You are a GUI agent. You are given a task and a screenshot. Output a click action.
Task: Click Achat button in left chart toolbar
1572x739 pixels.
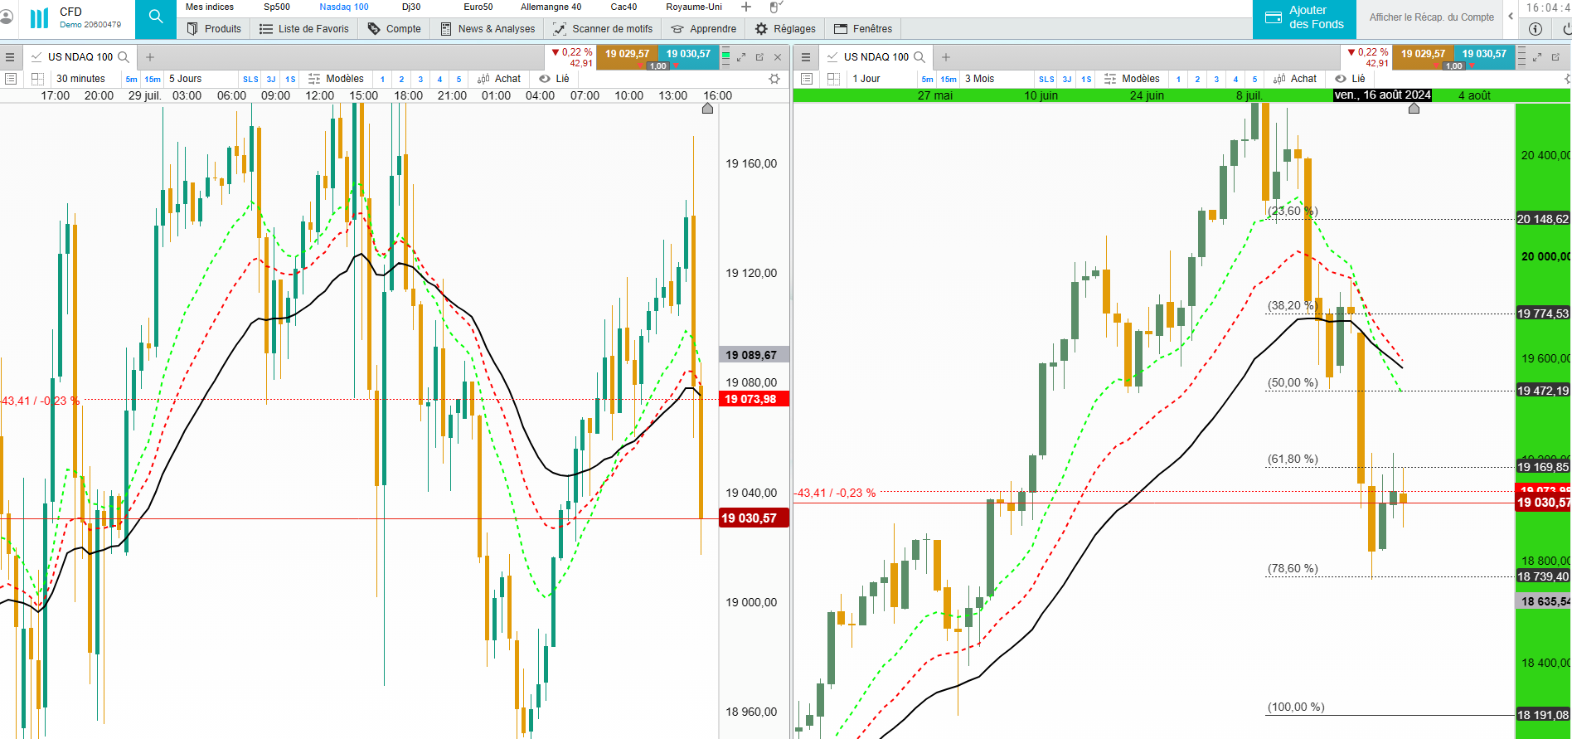(x=499, y=79)
